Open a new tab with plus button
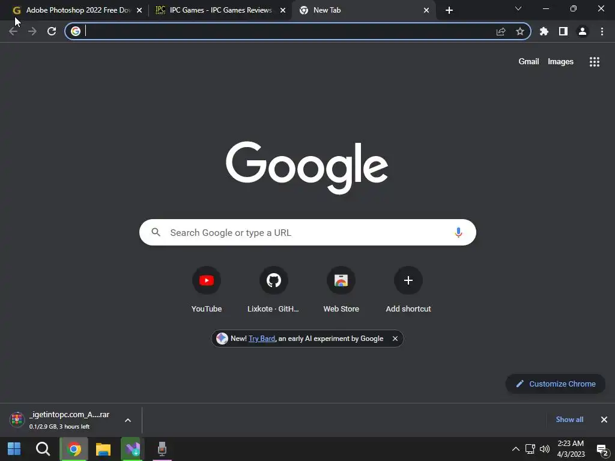This screenshot has height=461, width=615. (449, 10)
